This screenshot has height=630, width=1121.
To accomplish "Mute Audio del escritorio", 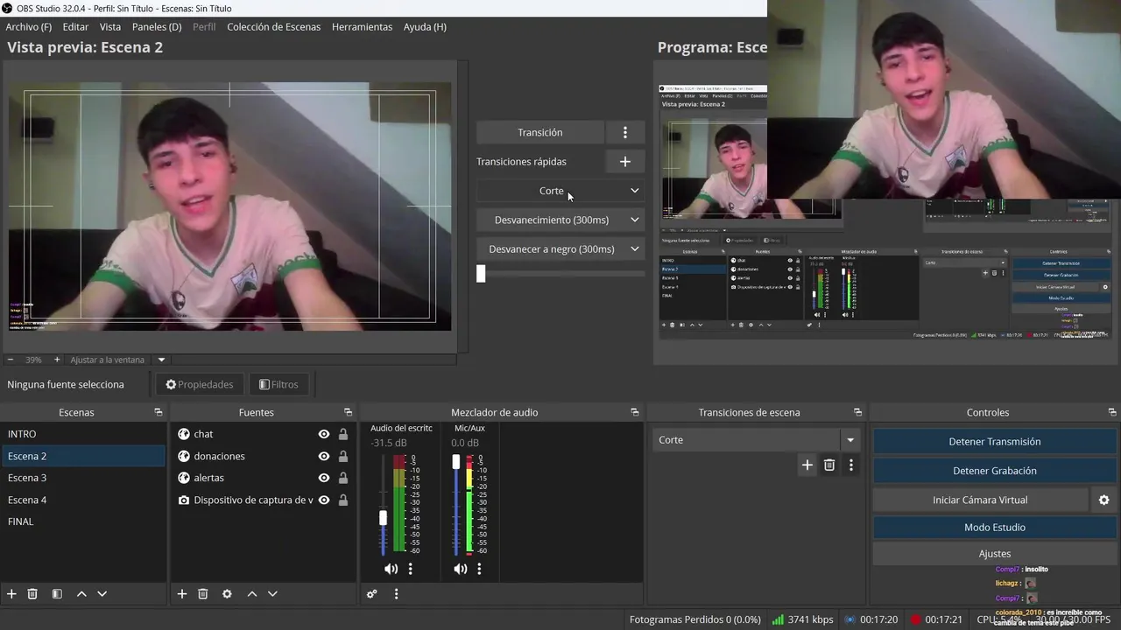I will pyautogui.click(x=391, y=569).
